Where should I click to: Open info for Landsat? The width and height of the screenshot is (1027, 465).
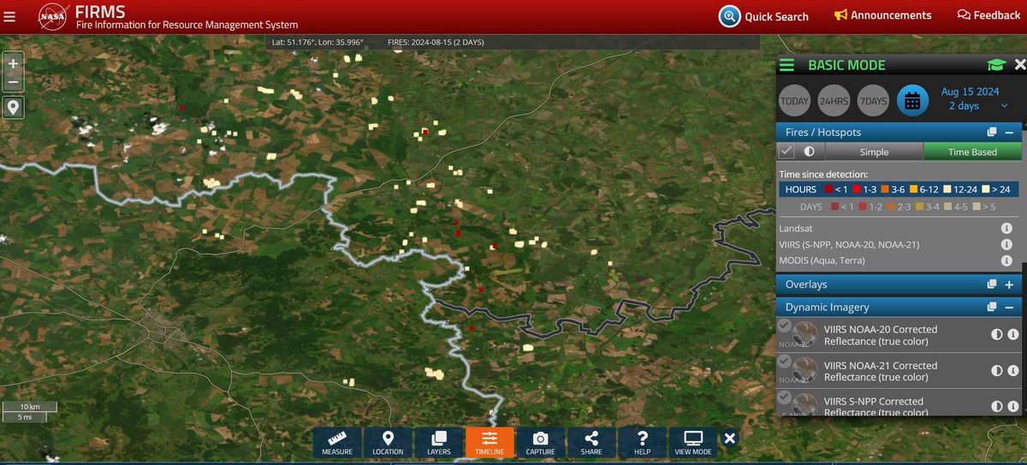tap(1006, 228)
